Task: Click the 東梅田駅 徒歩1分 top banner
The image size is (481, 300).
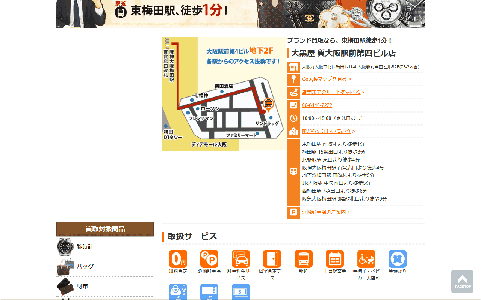Action: click(x=240, y=14)
